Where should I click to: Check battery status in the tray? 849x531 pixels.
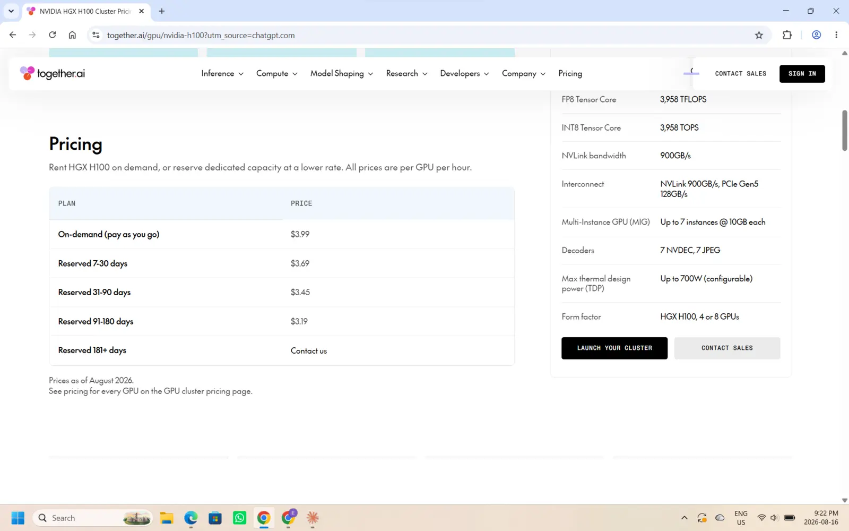coord(790,518)
